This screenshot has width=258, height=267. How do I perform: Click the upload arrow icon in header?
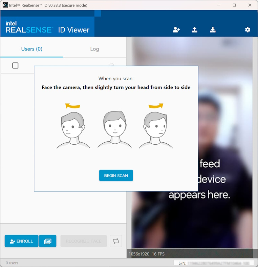coord(194,30)
